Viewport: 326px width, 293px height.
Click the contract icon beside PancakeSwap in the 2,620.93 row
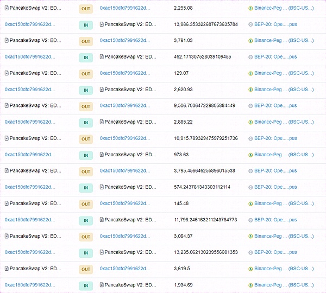tap(102, 90)
